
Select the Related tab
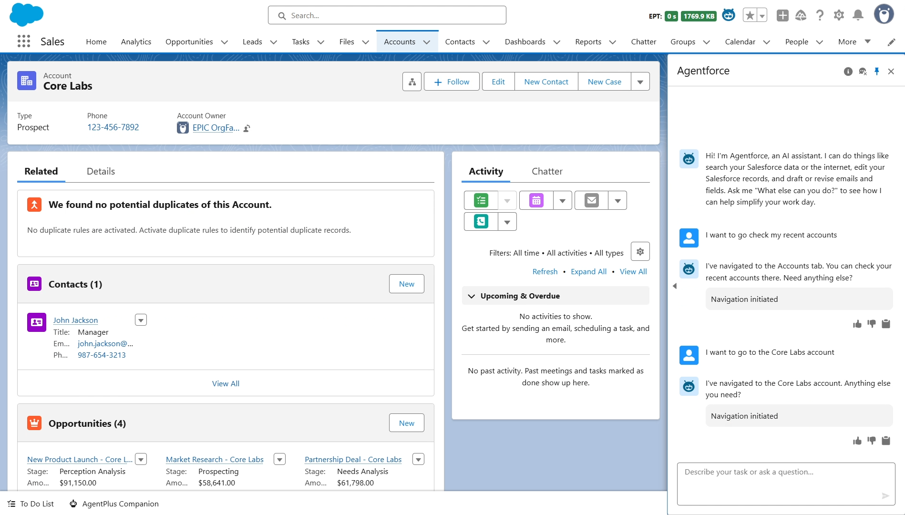(41, 172)
